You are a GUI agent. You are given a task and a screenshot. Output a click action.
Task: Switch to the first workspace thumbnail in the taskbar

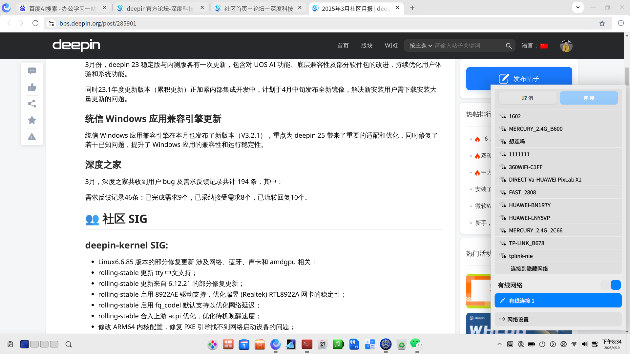pos(24,344)
